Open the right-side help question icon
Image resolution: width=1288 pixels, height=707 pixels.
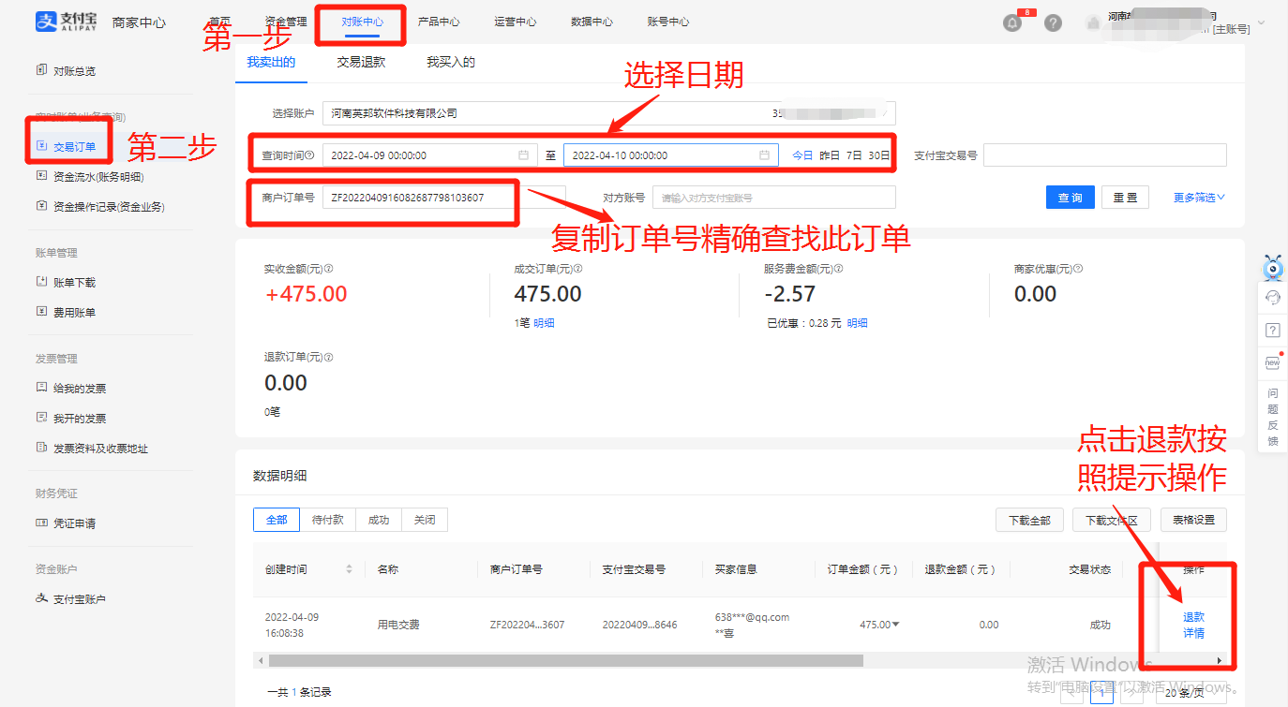pyautogui.click(x=1272, y=331)
